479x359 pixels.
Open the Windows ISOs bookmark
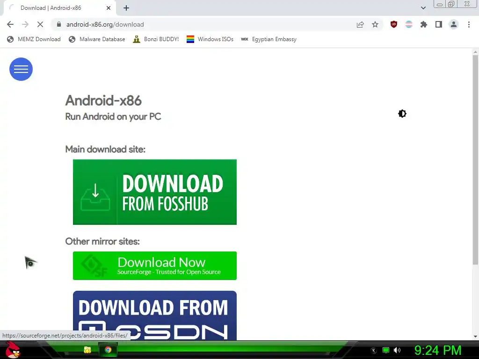[x=210, y=39]
